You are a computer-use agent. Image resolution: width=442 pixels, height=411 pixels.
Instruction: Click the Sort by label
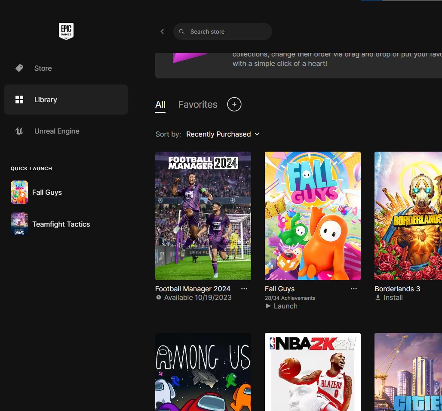[168, 134]
